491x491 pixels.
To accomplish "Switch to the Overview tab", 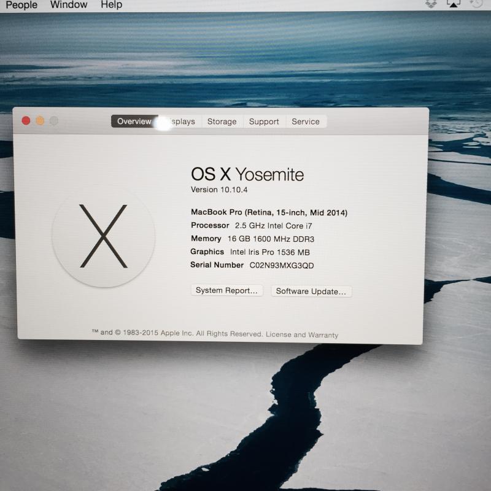I will (x=134, y=121).
